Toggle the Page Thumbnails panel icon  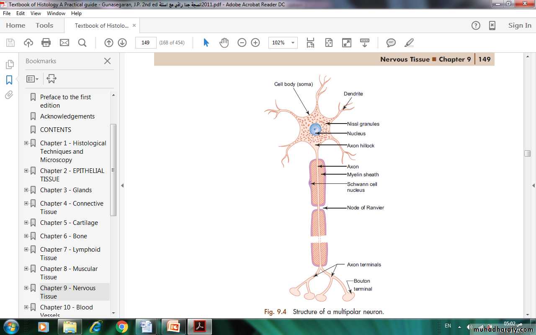[x=9, y=64]
